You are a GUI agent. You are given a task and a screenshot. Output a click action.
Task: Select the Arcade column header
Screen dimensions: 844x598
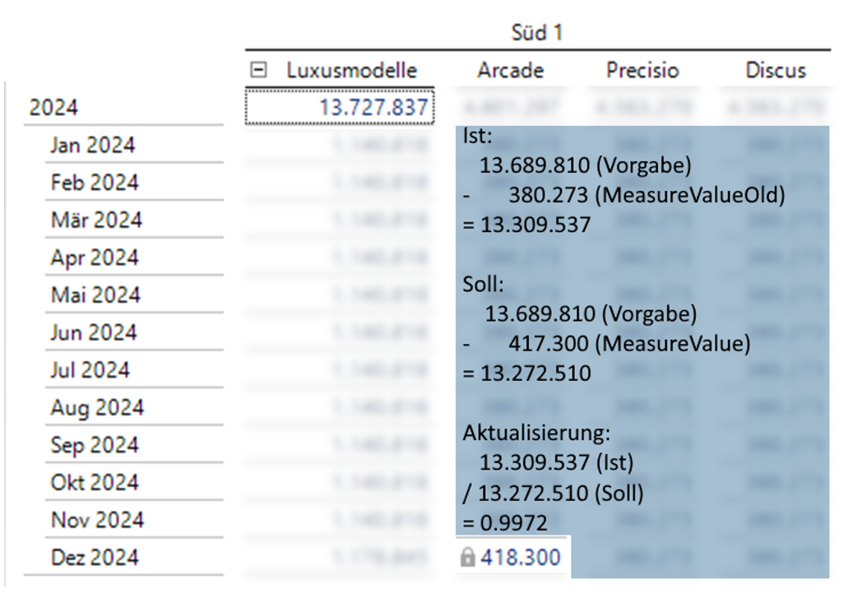click(510, 71)
